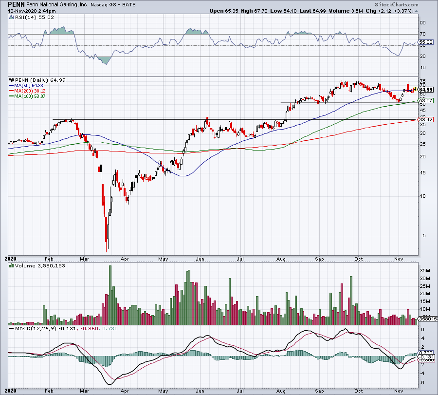Screen dimensions: 438x395
Task: Click the Low 64.10 value
Action: [284, 11]
